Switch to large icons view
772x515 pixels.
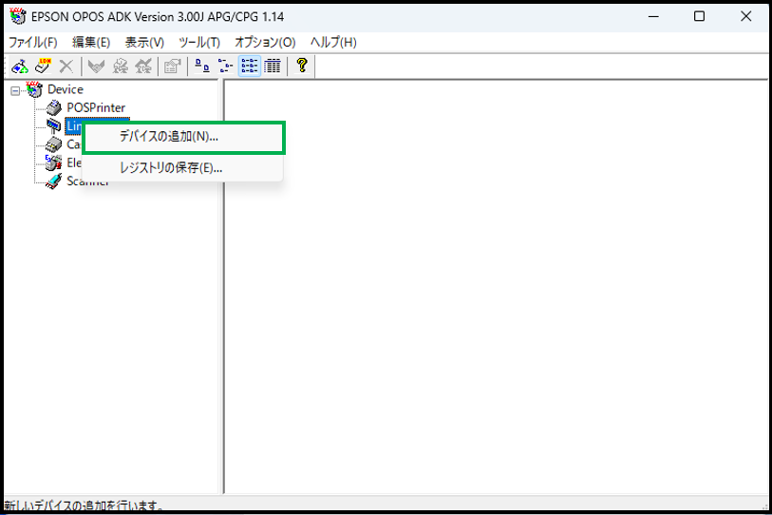click(201, 66)
